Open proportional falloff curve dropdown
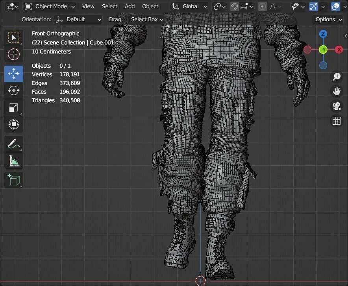The height and width of the screenshot is (286, 348). tap(275, 7)
